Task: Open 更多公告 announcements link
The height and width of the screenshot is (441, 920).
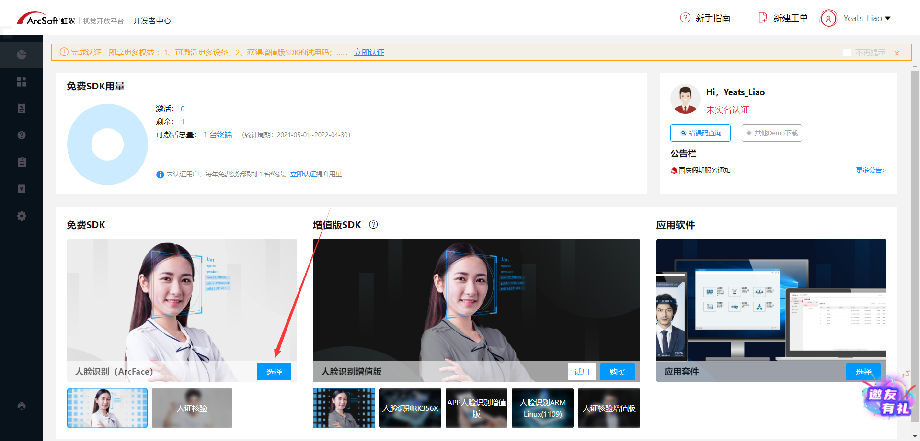Action: click(871, 170)
